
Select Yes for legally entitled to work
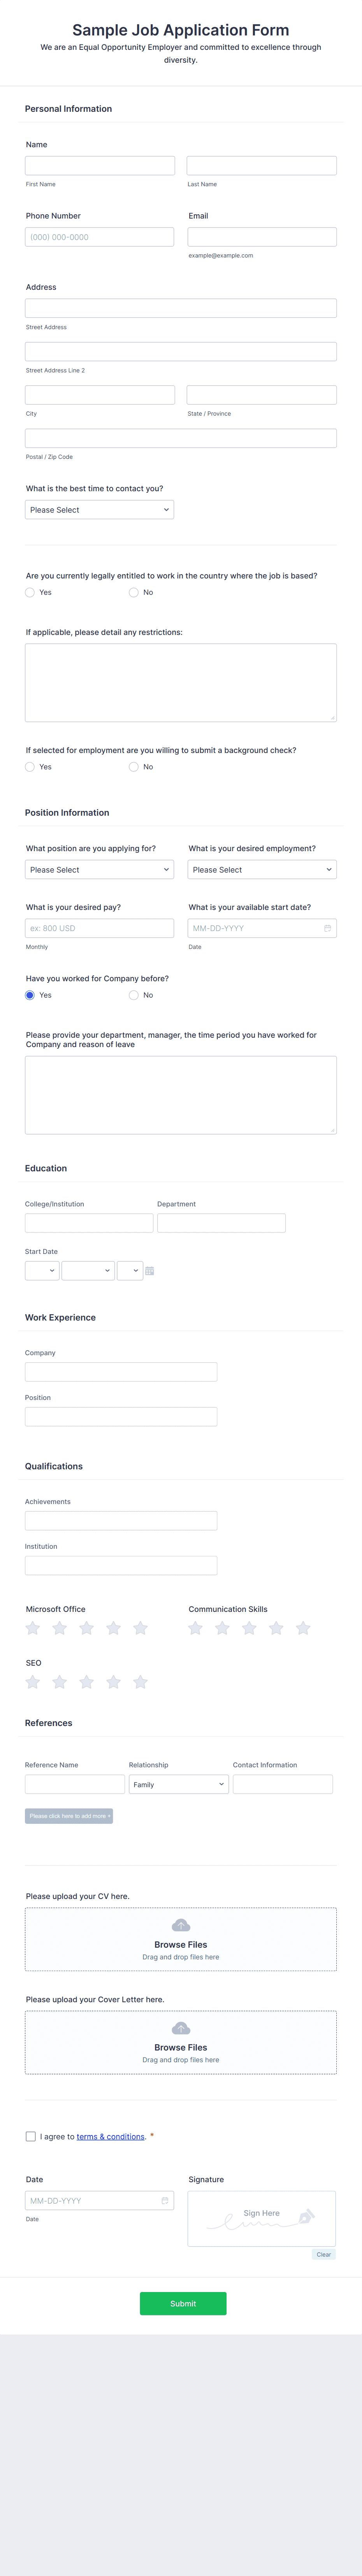30,593
